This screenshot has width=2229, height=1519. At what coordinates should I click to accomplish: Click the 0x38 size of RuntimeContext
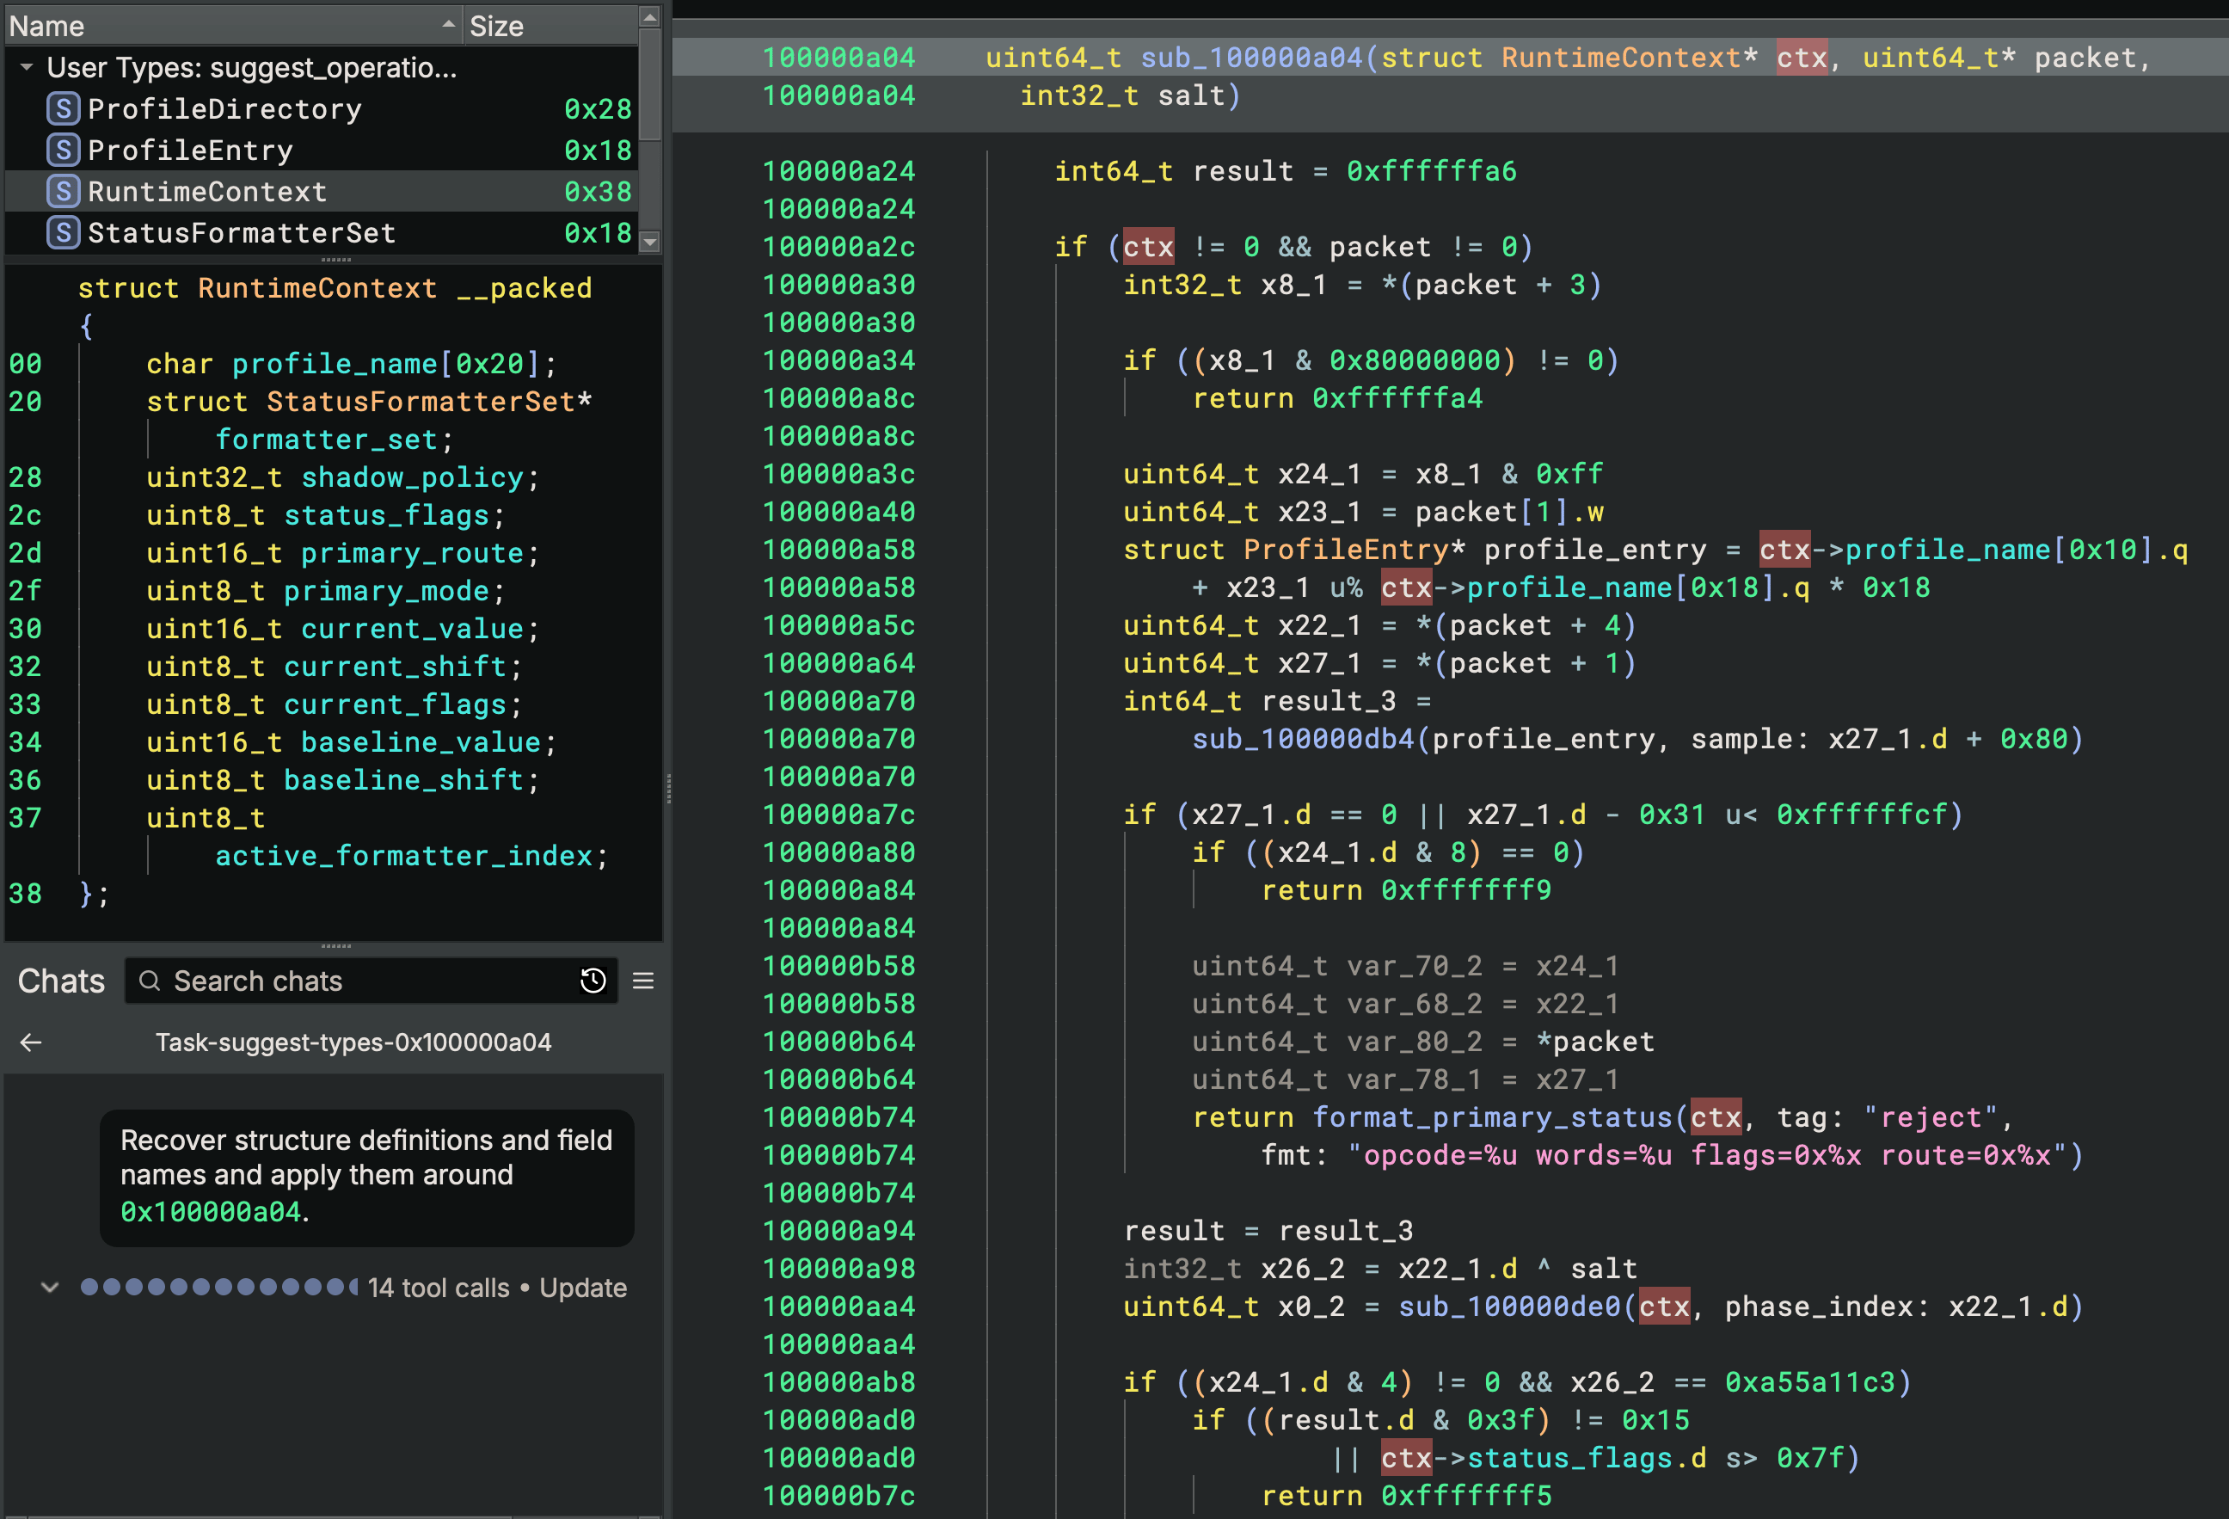tap(598, 191)
